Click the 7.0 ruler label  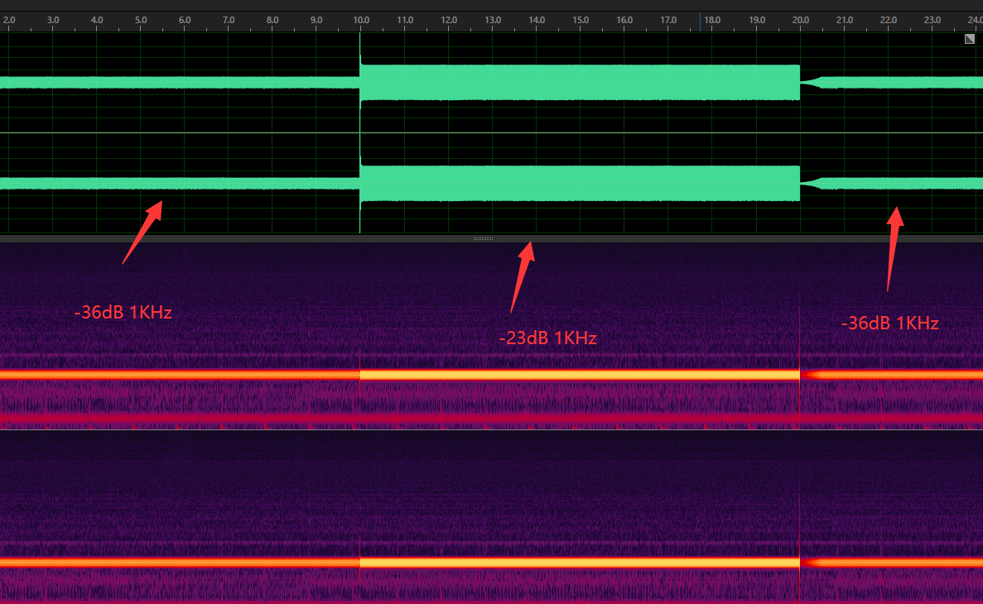click(x=229, y=20)
